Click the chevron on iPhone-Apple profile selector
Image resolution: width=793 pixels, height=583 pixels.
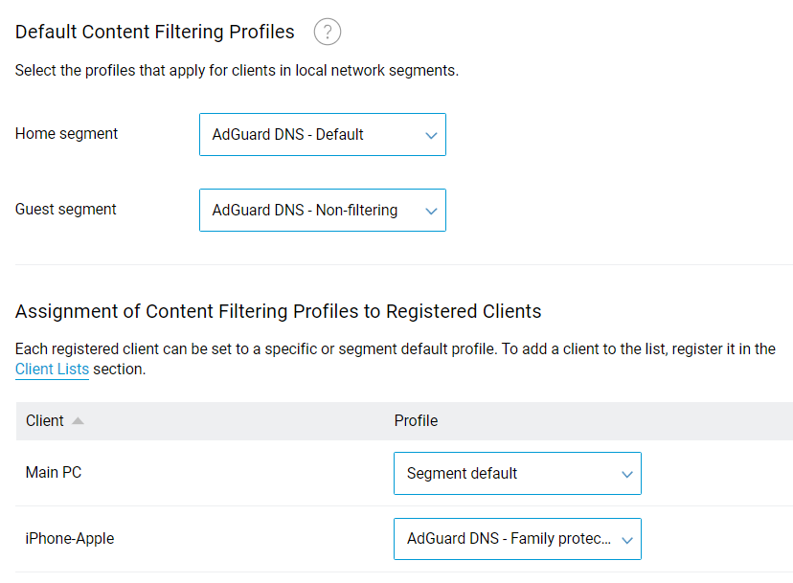(x=625, y=539)
